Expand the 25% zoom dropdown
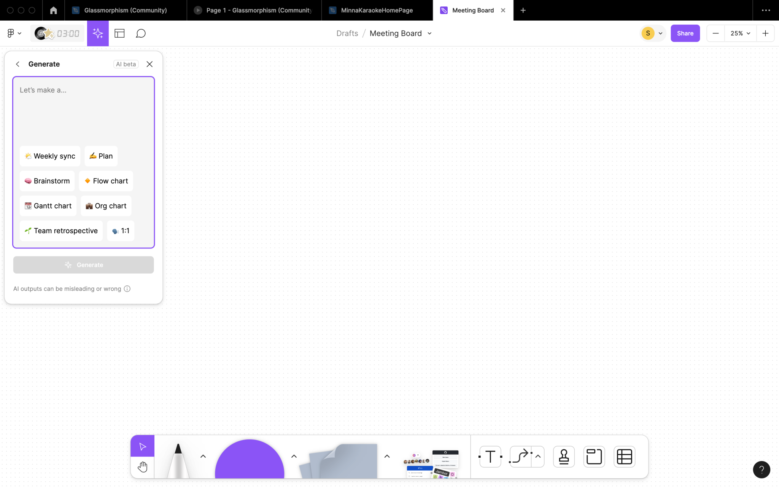This screenshot has width=779, height=487. [x=739, y=33]
